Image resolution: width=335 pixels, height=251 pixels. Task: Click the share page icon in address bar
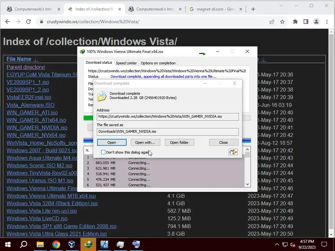[x=272, y=22]
